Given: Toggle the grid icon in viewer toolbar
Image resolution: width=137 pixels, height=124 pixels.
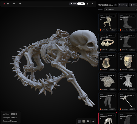Looking at the screenshot, I should point(8,4).
